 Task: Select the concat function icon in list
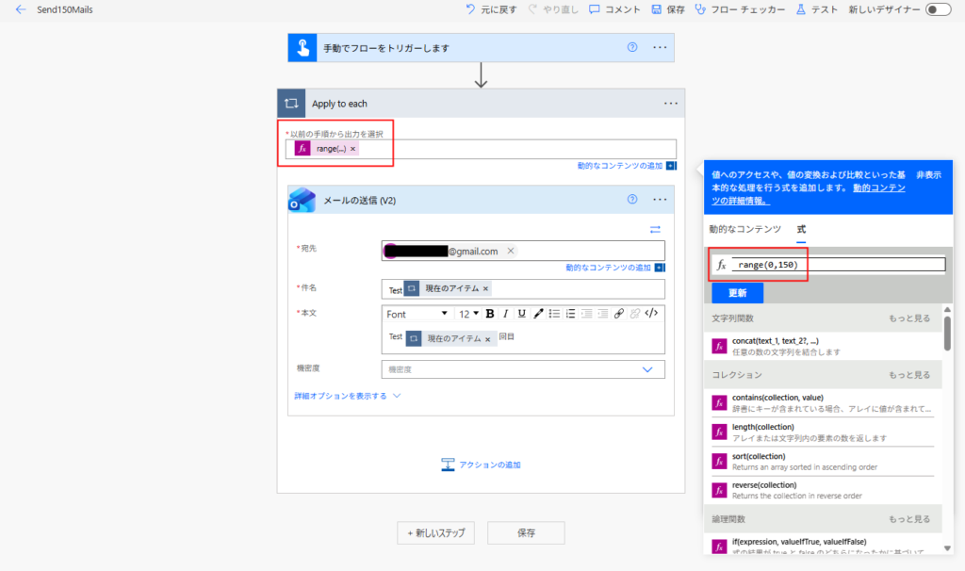tap(719, 346)
